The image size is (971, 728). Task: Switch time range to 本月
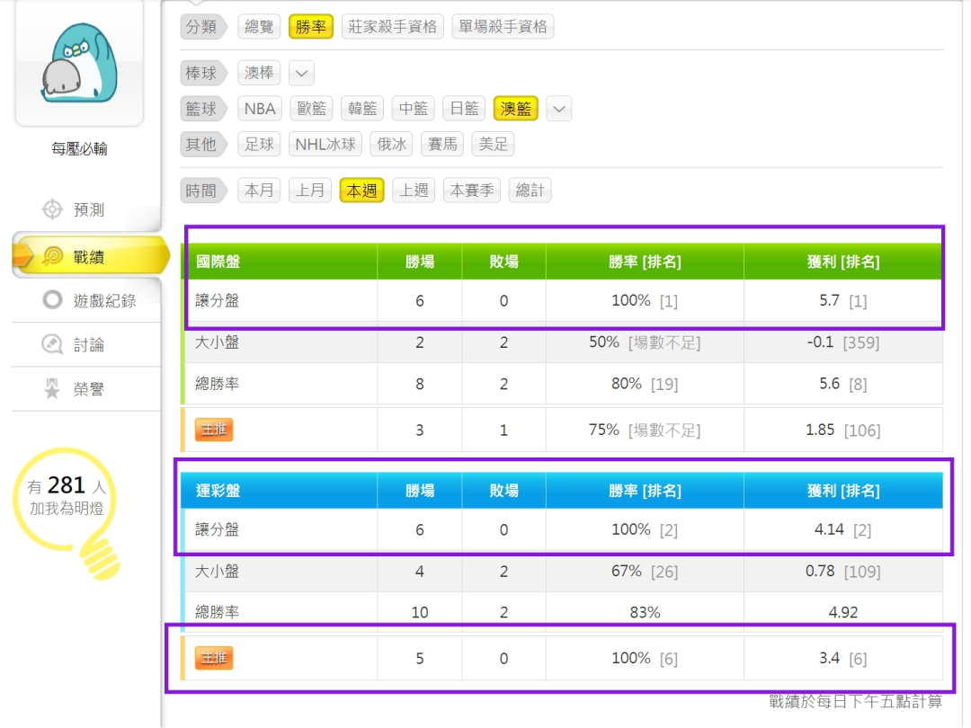click(259, 190)
